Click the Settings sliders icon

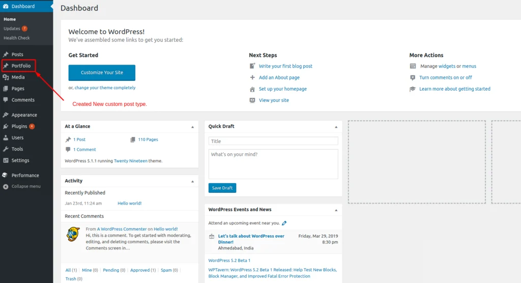click(x=6, y=160)
